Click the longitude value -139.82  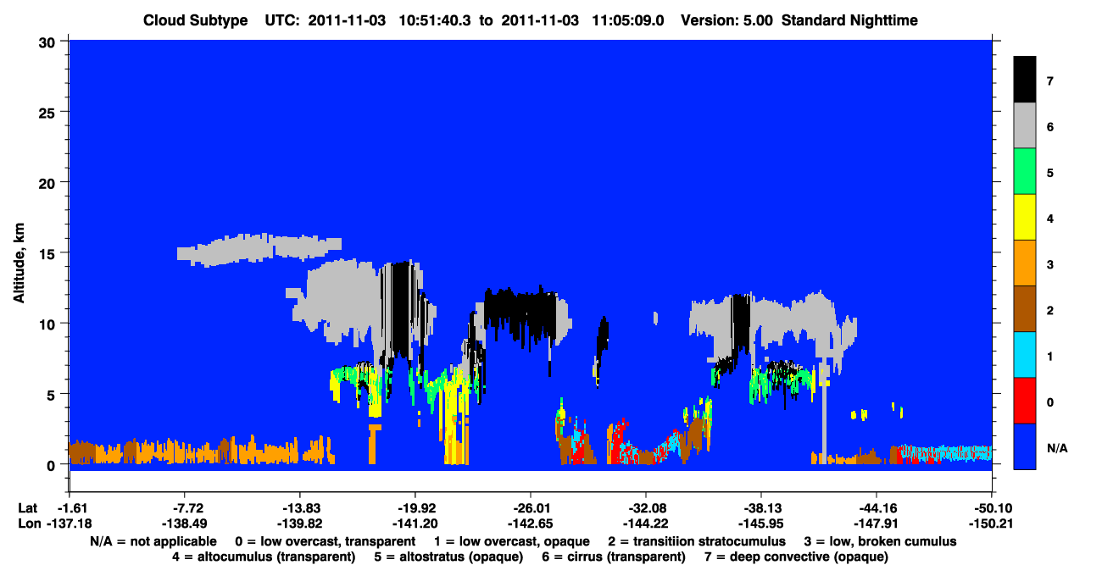(x=299, y=523)
